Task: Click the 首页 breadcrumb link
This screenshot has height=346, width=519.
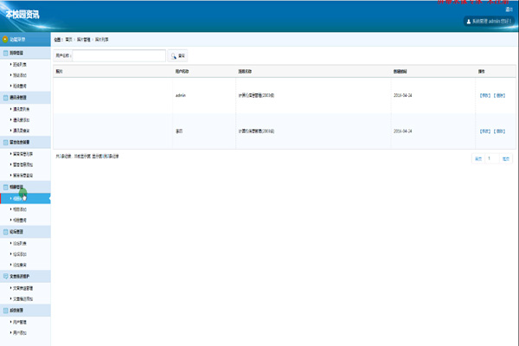Action: (x=80, y=40)
